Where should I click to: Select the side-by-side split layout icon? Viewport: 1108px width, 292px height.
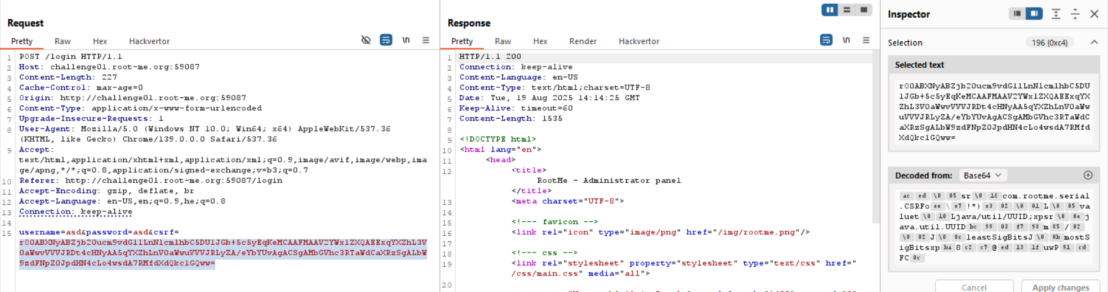coord(830,9)
